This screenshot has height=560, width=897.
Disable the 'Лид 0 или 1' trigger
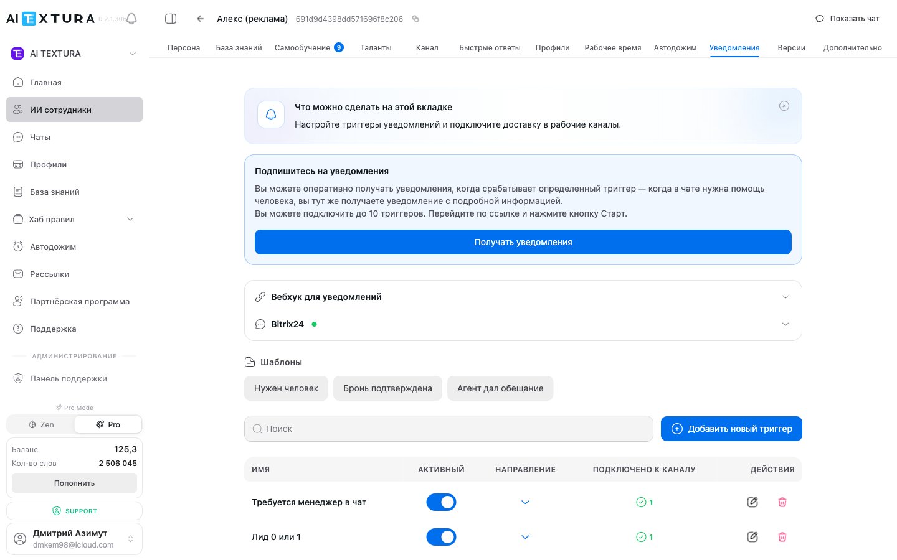441,537
